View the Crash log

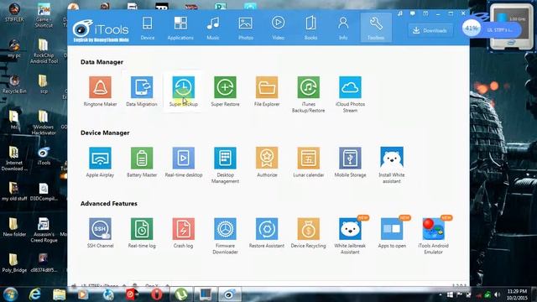[x=183, y=229]
